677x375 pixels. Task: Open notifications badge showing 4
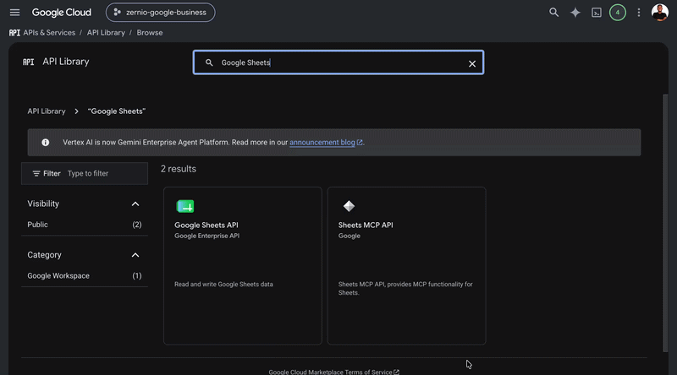tap(618, 13)
